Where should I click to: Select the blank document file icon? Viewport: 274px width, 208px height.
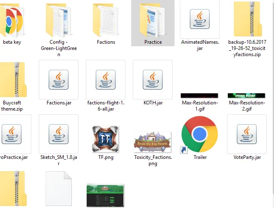click(x=59, y=189)
